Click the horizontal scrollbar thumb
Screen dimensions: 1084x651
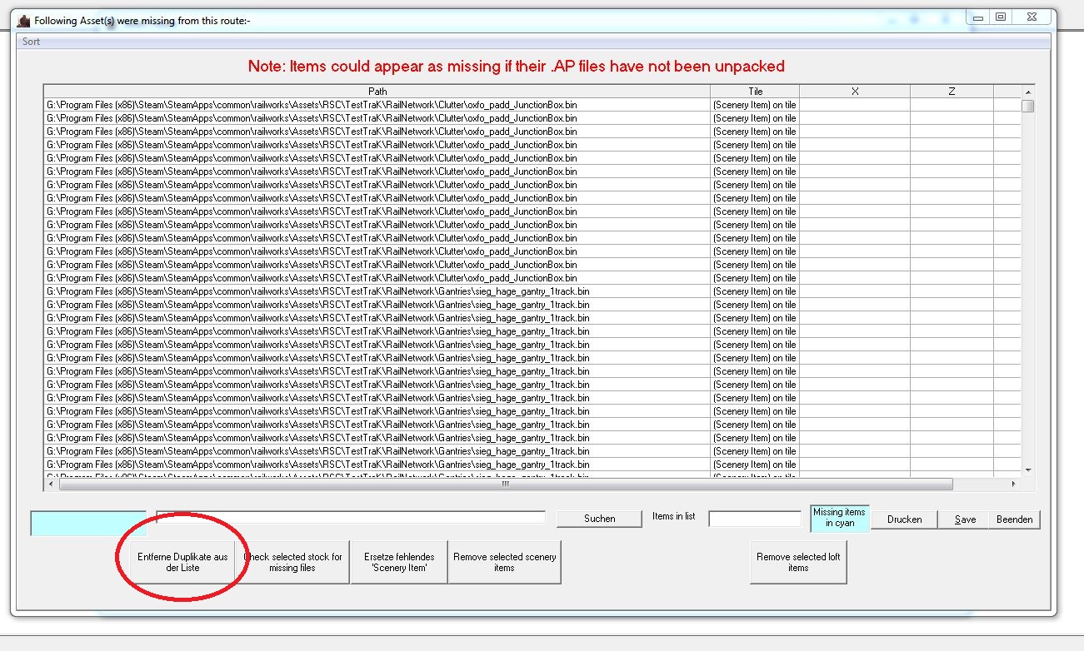505,484
